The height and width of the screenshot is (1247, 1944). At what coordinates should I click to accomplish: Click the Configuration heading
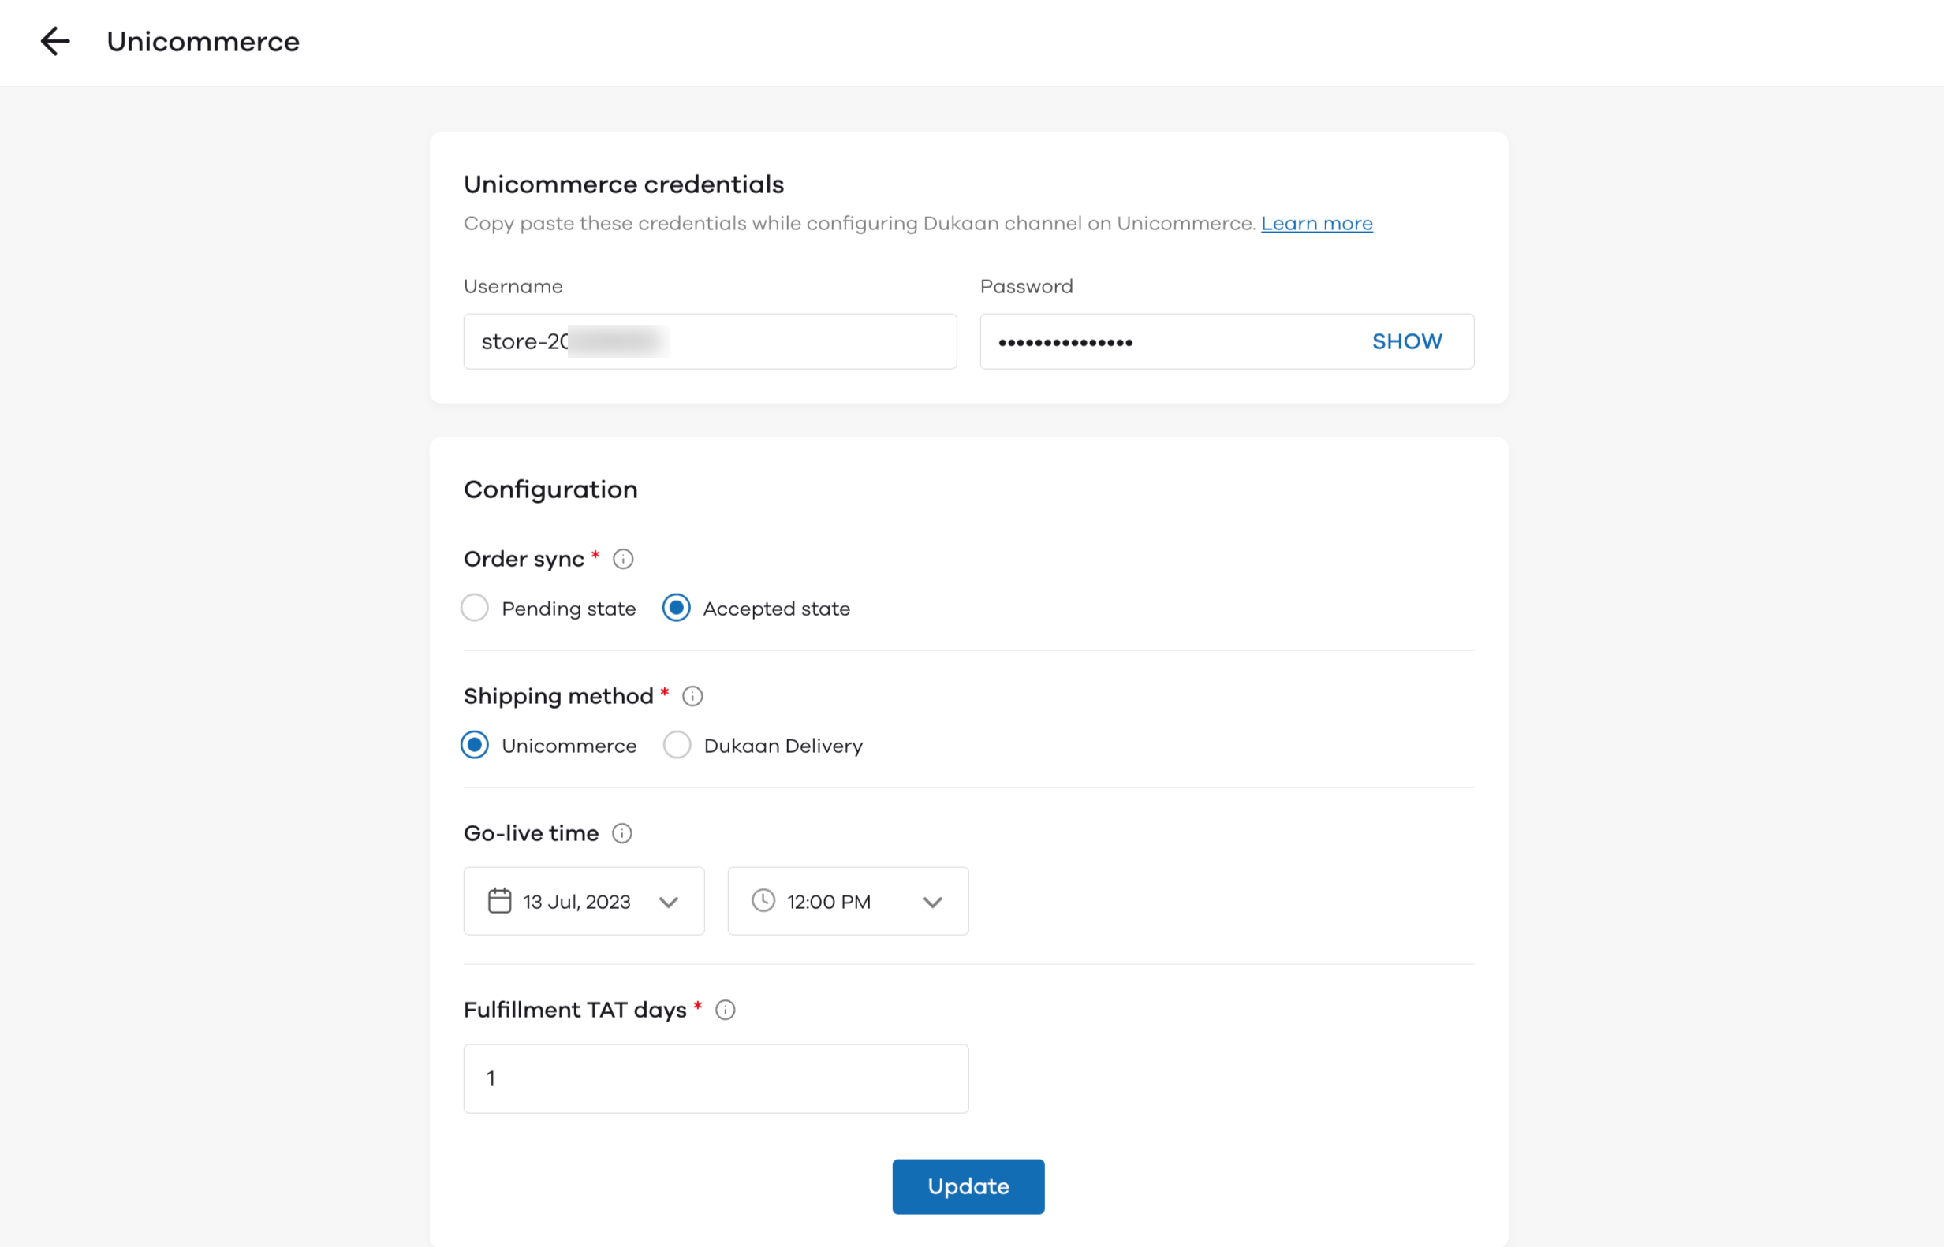click(550, 490)
